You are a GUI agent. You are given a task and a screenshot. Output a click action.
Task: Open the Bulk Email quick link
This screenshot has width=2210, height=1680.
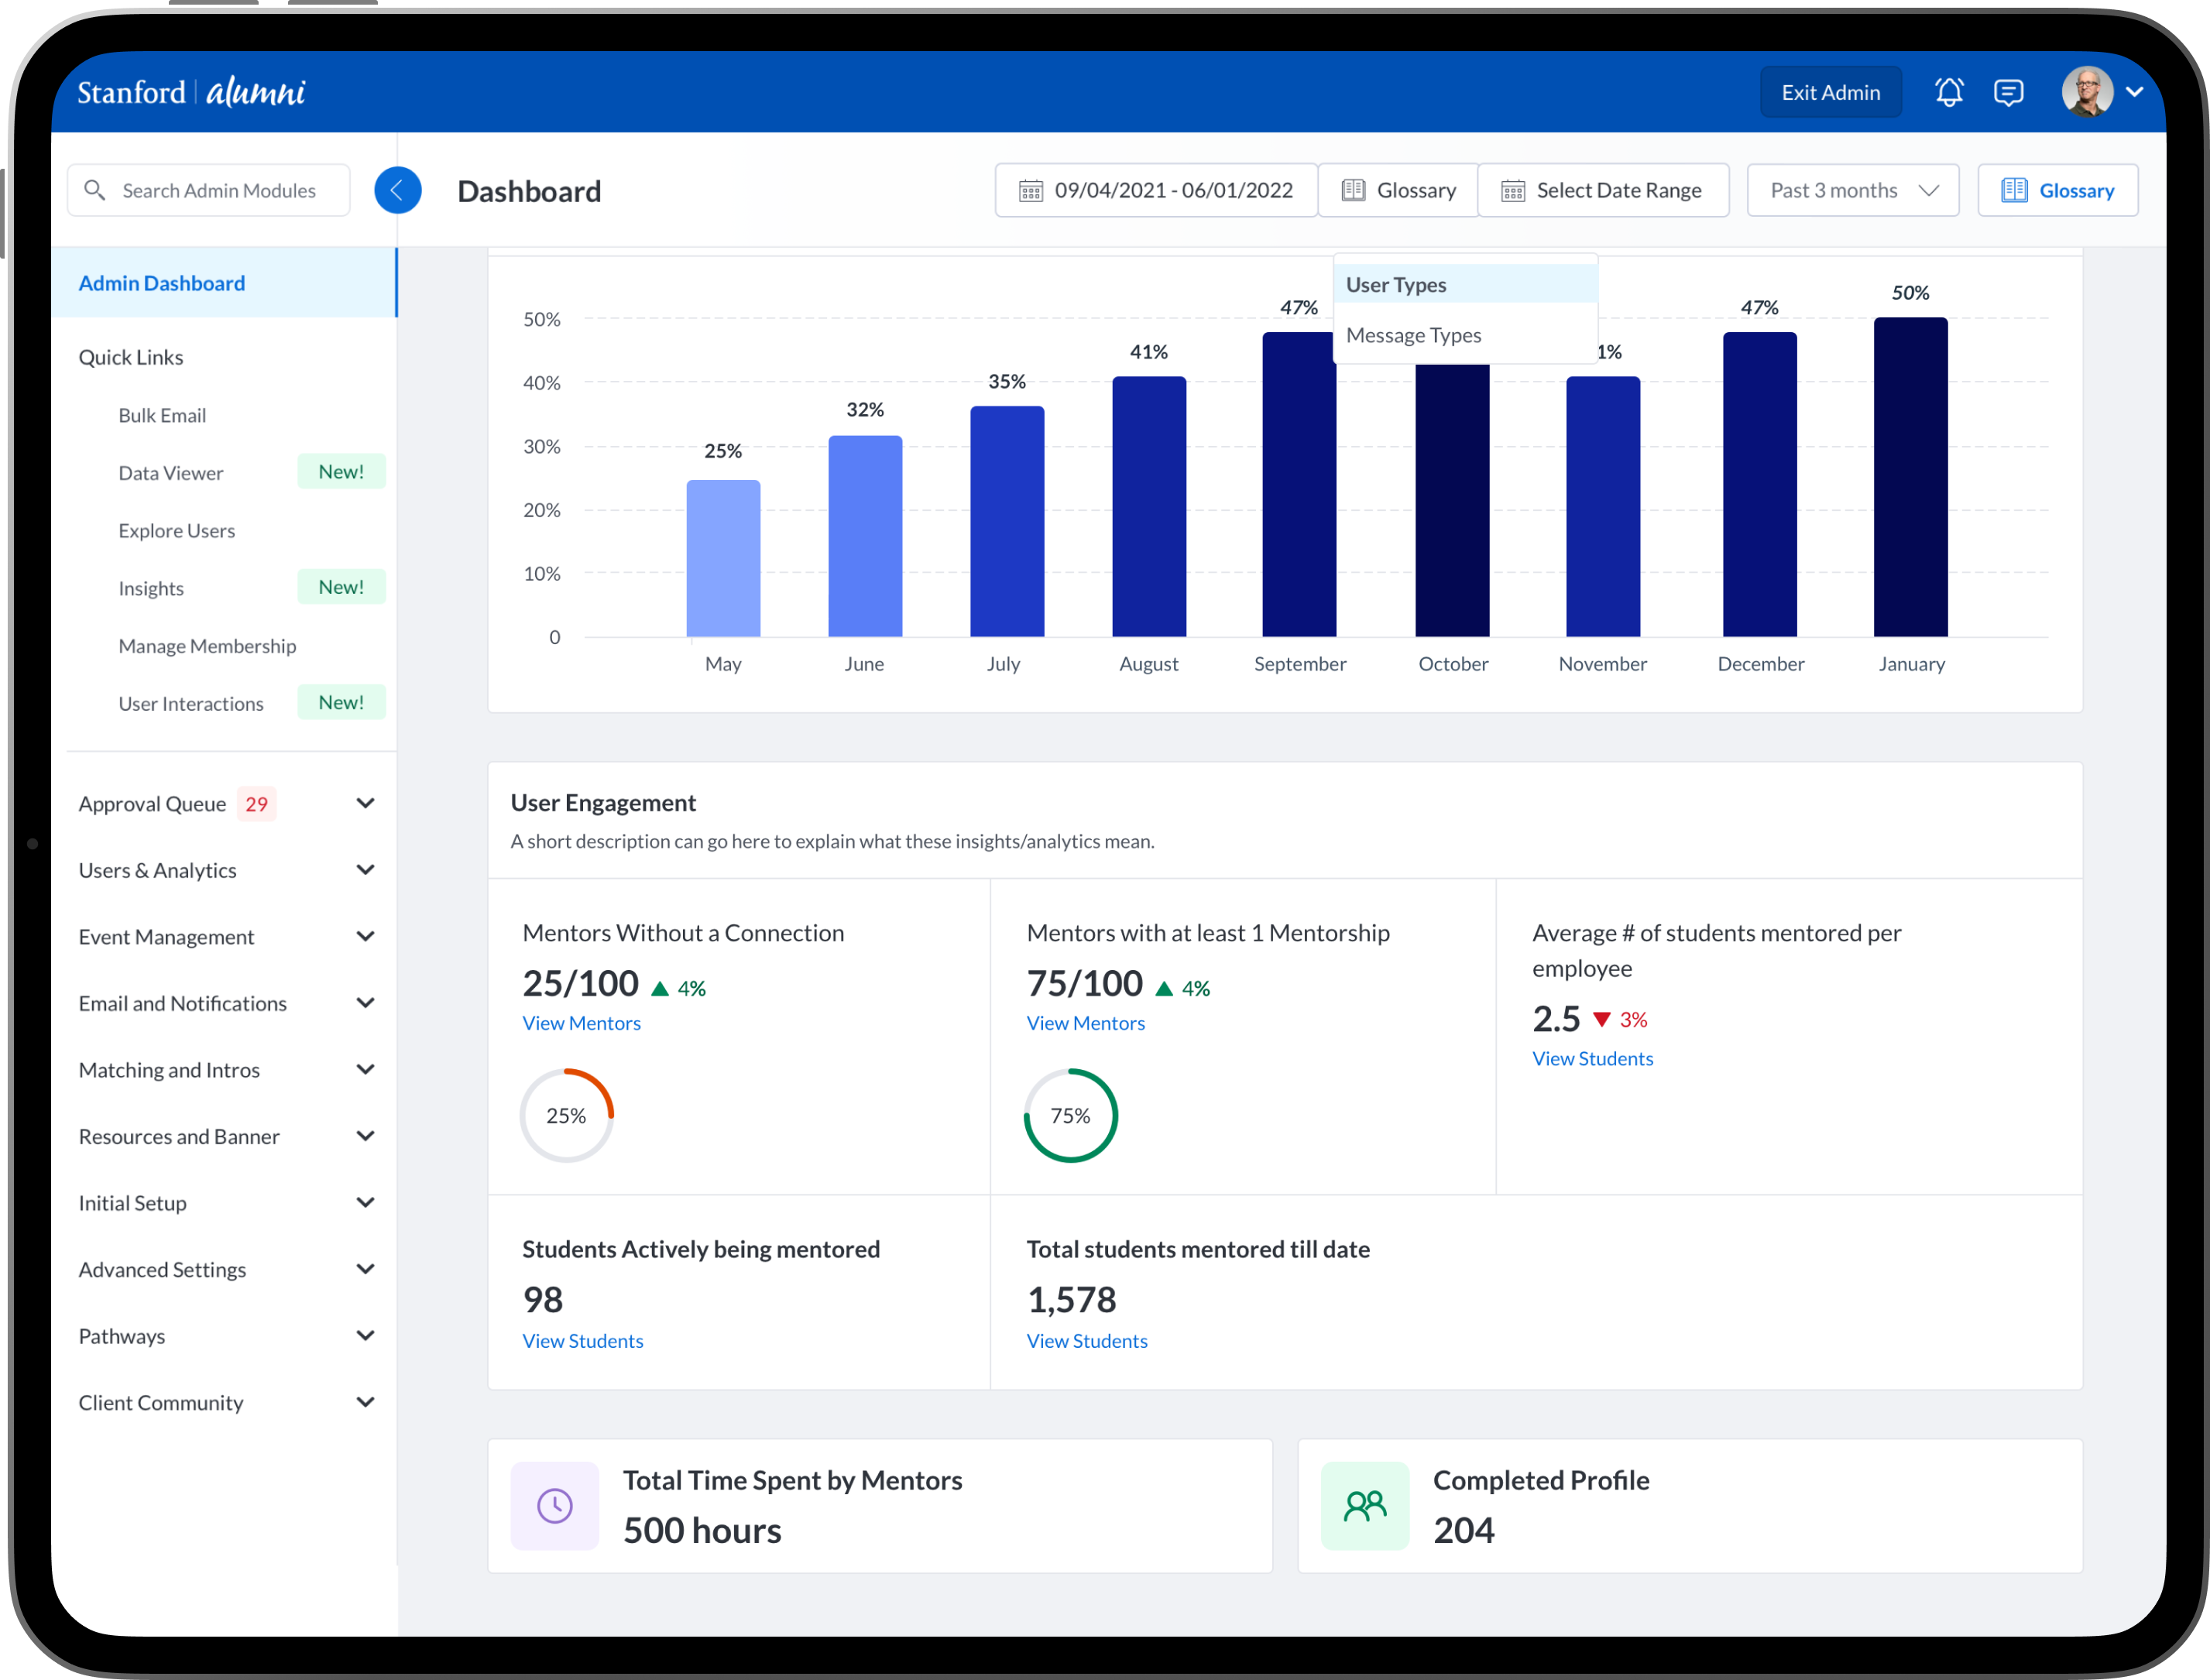(162, 415)
